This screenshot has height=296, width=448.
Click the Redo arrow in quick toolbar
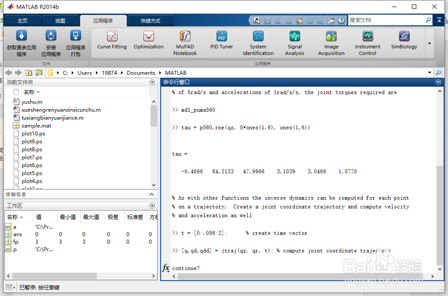[x=320, y=20]
